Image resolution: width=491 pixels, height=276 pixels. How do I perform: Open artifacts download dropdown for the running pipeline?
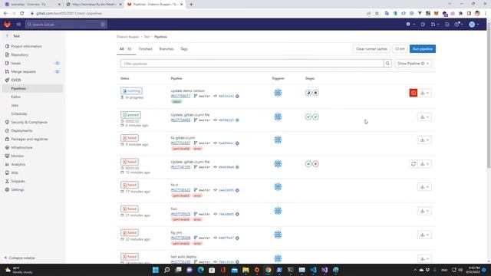pyautogui.click(x=424, y=93)
